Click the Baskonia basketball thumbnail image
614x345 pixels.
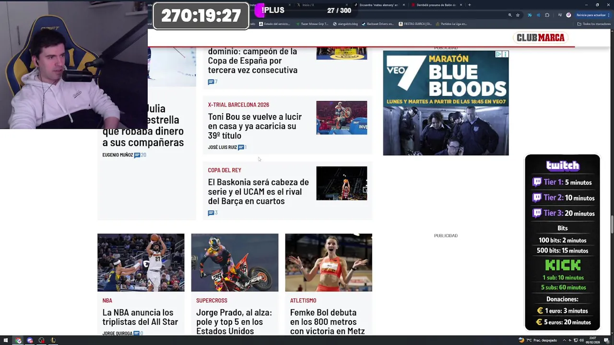coord(342,183)
